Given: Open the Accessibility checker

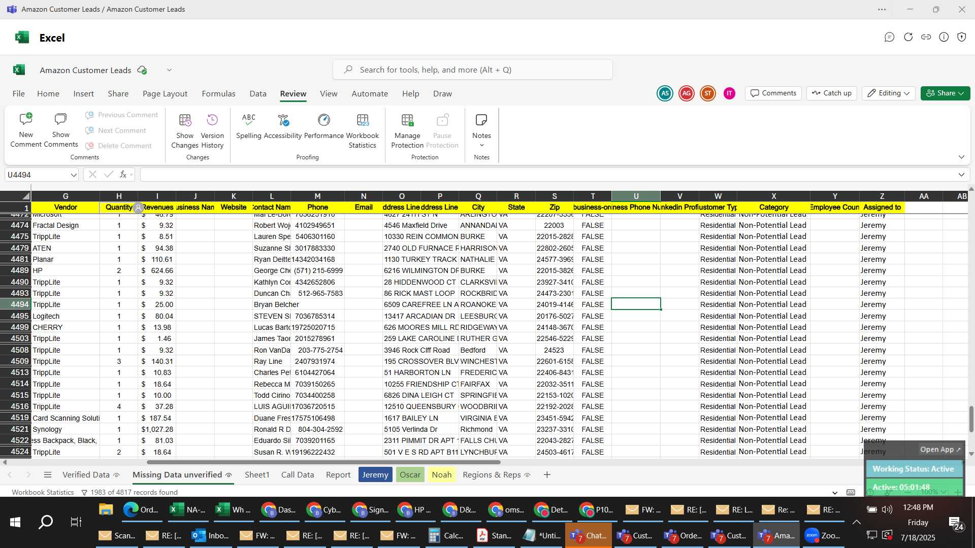Looking at the screenshot, I should pos(283,127).
